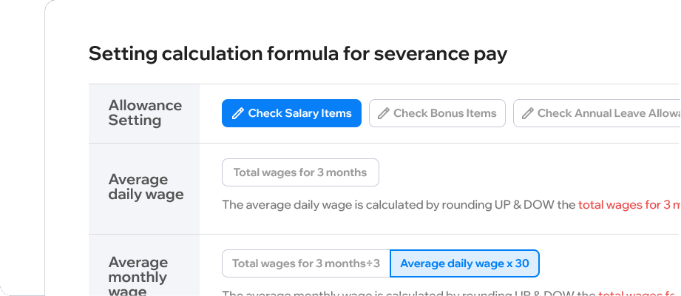This screenshot has width=681, height=296.
Task: Select the Average monthly wage row label
Action: click(138, 276)
